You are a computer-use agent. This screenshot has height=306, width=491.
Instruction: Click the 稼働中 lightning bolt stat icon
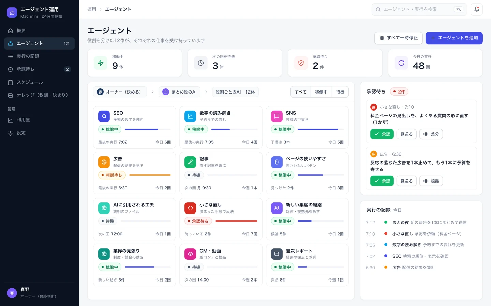coord(101,63)
